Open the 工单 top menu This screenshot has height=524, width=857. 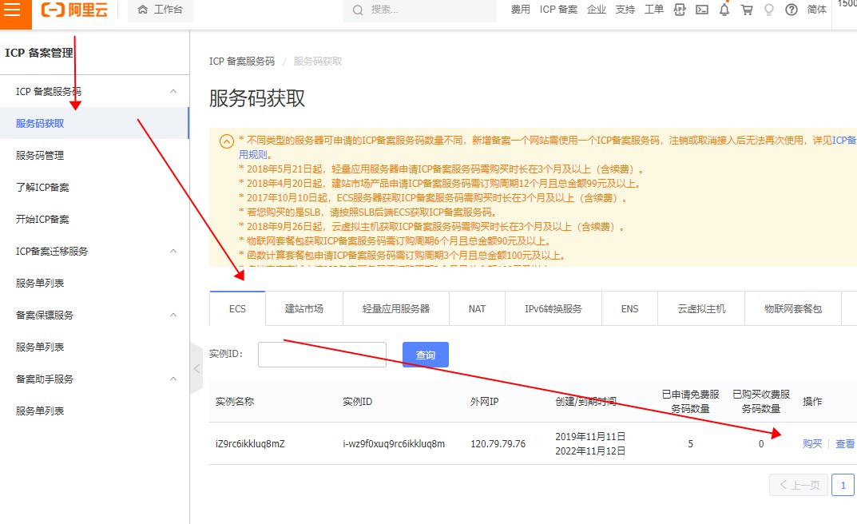click(x=653, y=10)
